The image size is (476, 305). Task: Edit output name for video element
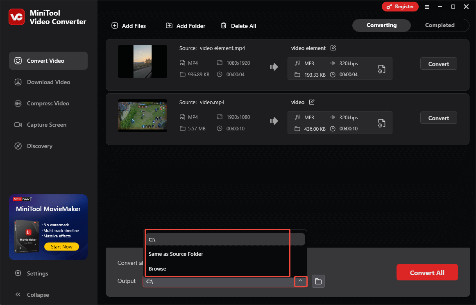click(333, 48)
